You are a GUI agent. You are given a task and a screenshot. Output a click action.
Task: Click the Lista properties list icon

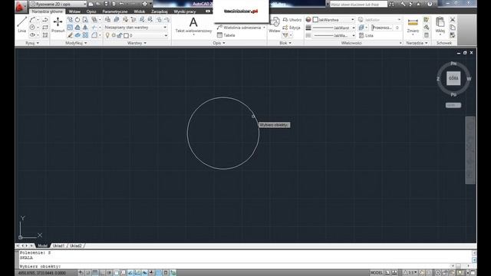367,35
